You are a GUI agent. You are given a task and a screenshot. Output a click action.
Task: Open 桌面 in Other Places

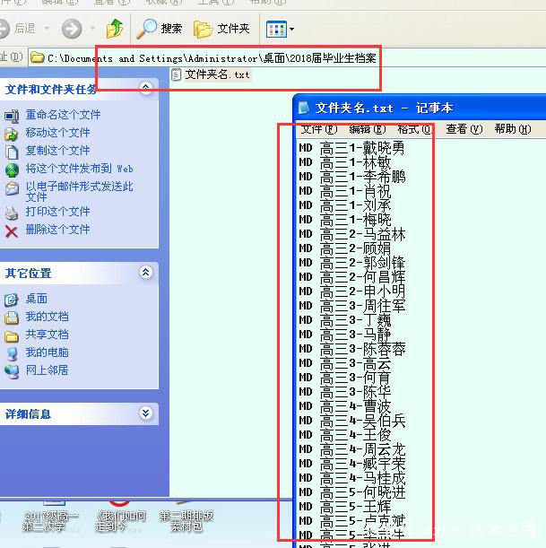(x=37, y=299)
